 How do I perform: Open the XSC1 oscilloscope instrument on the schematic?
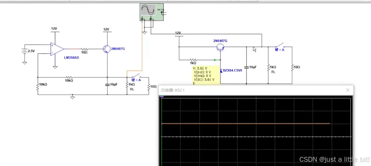(x=151, y=12)
